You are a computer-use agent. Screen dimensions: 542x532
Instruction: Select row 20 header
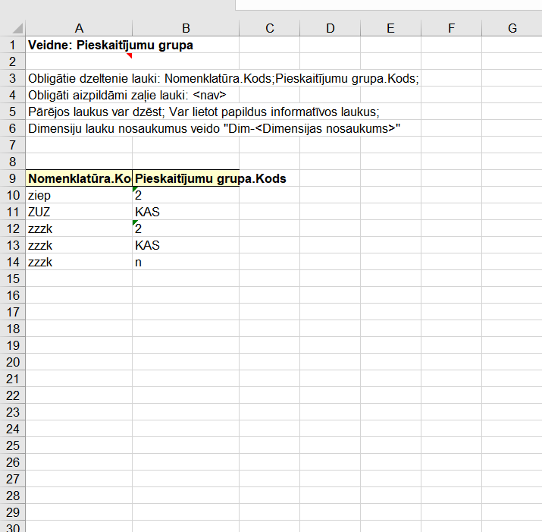click(12, 362)
